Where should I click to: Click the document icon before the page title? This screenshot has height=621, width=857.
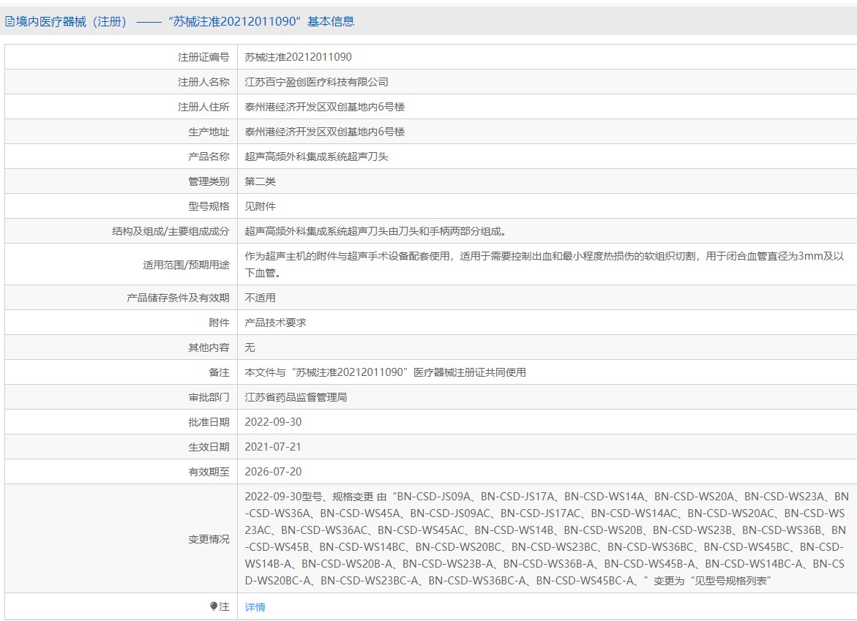point(10,22)
